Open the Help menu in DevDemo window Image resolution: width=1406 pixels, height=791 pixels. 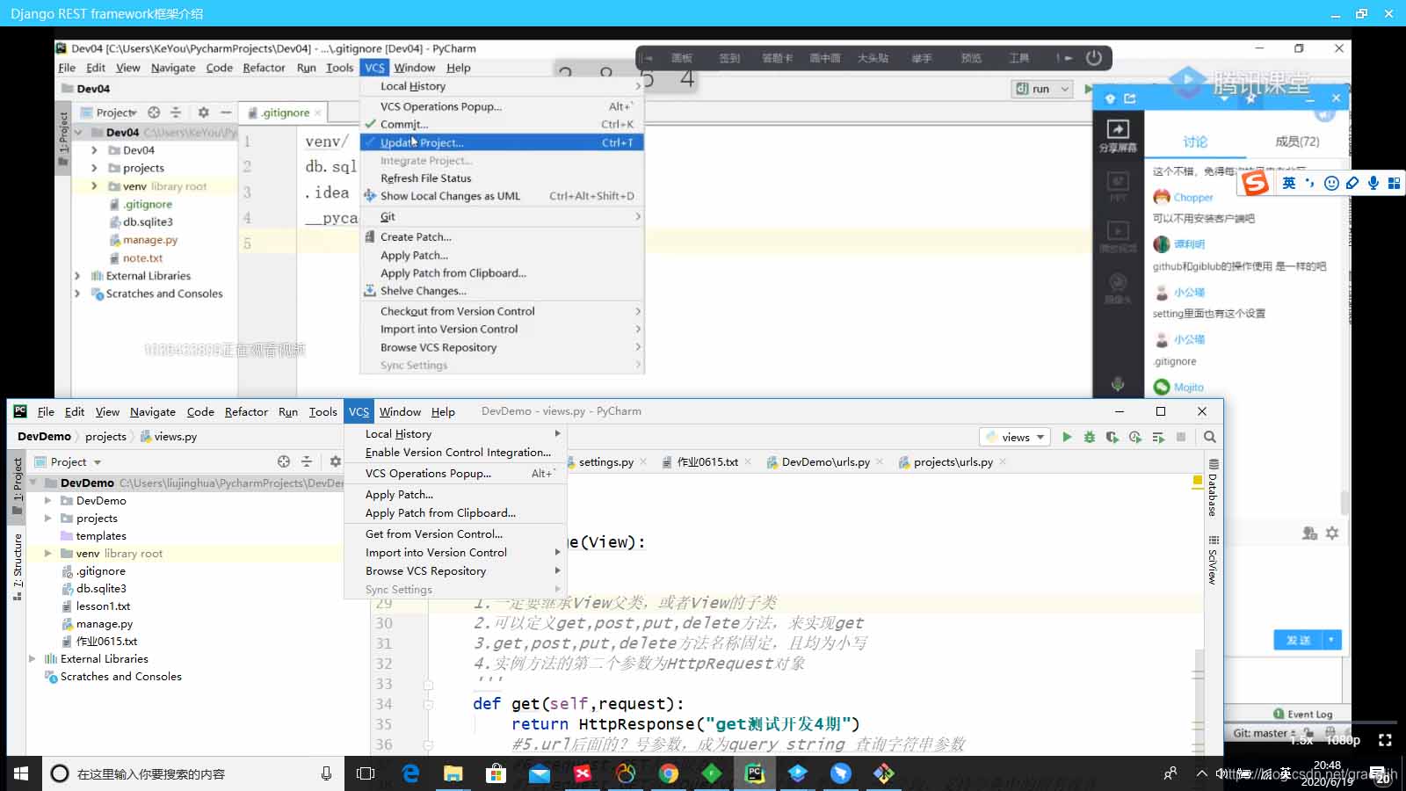[x=443, y=411]
